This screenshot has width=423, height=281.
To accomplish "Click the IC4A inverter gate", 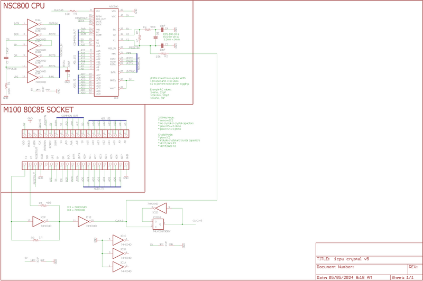I will pyautogui.click(x=33, y=24).
